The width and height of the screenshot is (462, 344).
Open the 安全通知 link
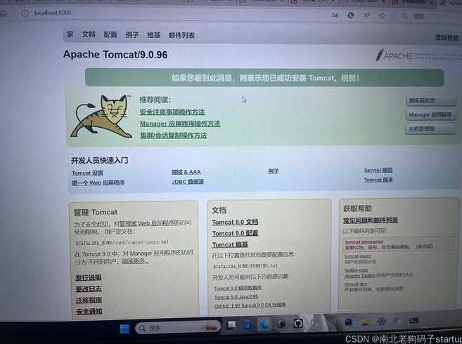[x=89, y=311]
